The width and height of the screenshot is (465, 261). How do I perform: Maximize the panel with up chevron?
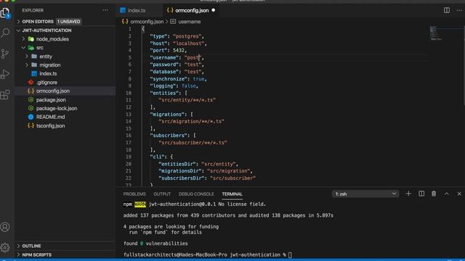(x=446, y=194)
